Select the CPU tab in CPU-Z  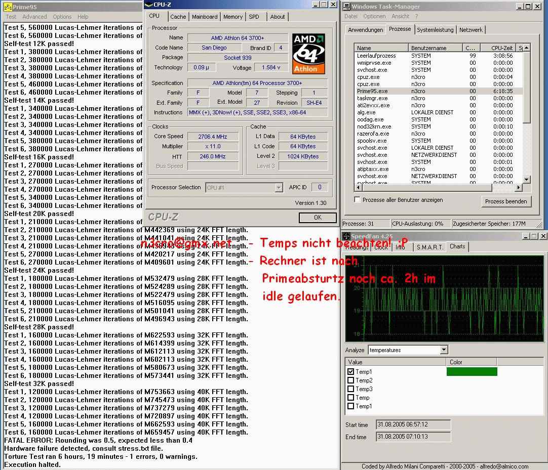tap(154, 16)
